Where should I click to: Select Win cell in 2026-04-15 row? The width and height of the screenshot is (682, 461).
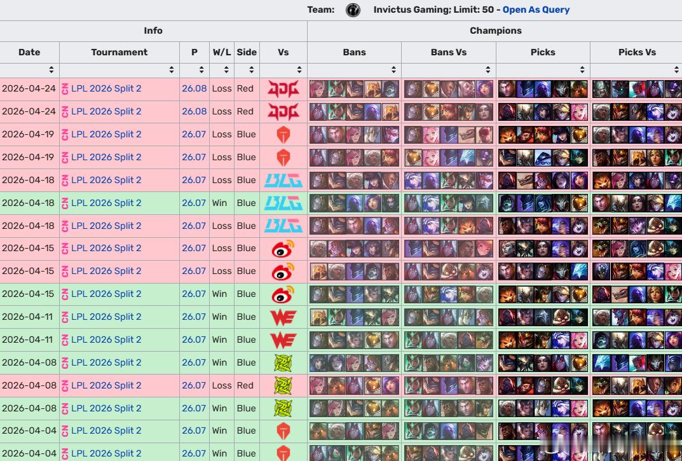[222, 294]
